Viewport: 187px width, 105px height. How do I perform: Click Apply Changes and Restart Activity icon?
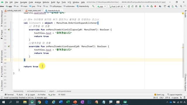(132, 6)
